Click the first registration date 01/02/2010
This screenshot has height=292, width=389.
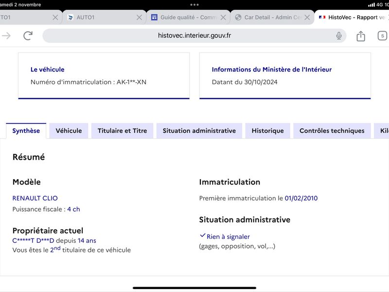301,198
